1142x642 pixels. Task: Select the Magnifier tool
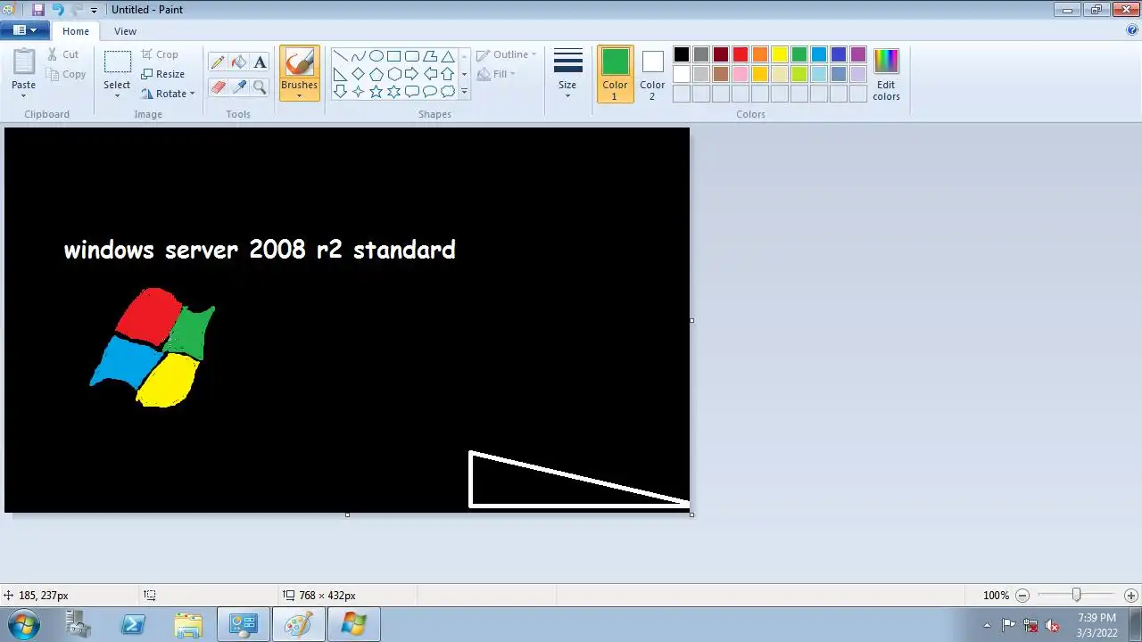(260, 86)
